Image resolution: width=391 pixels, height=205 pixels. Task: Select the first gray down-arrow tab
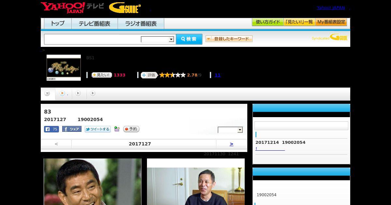[x=48, y=94]
